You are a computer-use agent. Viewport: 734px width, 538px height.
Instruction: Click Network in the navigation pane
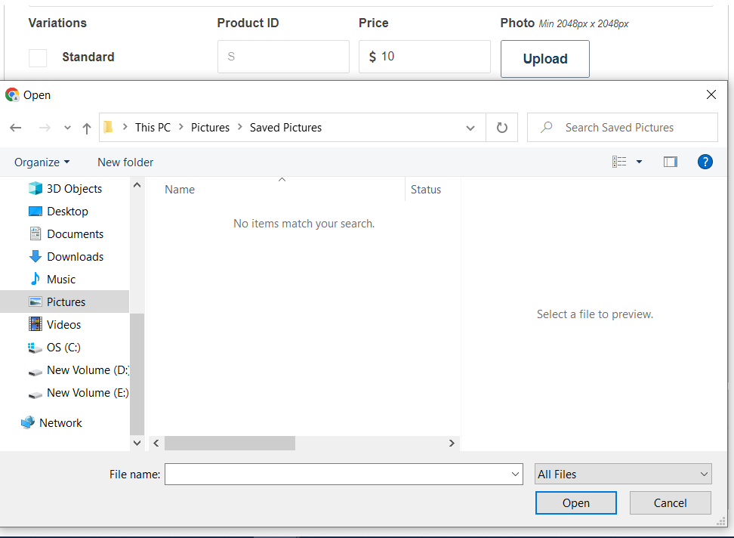tap(60, 422)
